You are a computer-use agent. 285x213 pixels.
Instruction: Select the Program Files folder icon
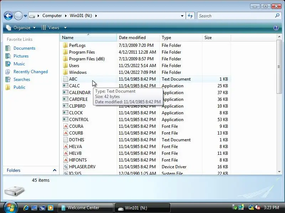65,52
